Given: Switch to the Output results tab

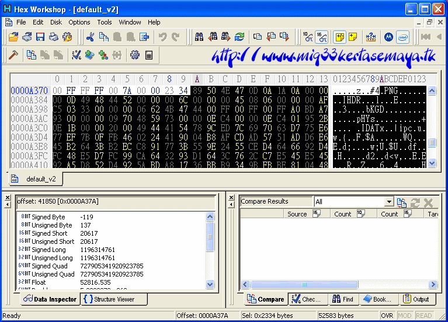Looking at the screenshot, I should pos(417,299).
